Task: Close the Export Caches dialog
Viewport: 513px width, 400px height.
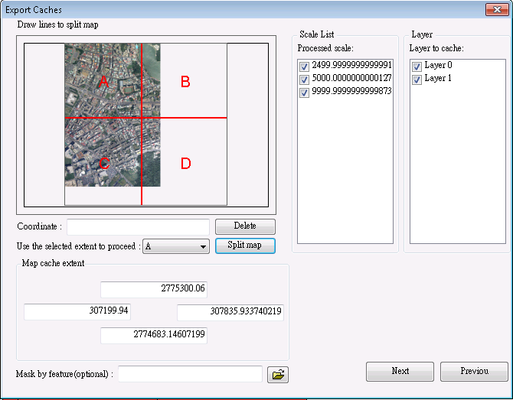Action: [497, 9]
